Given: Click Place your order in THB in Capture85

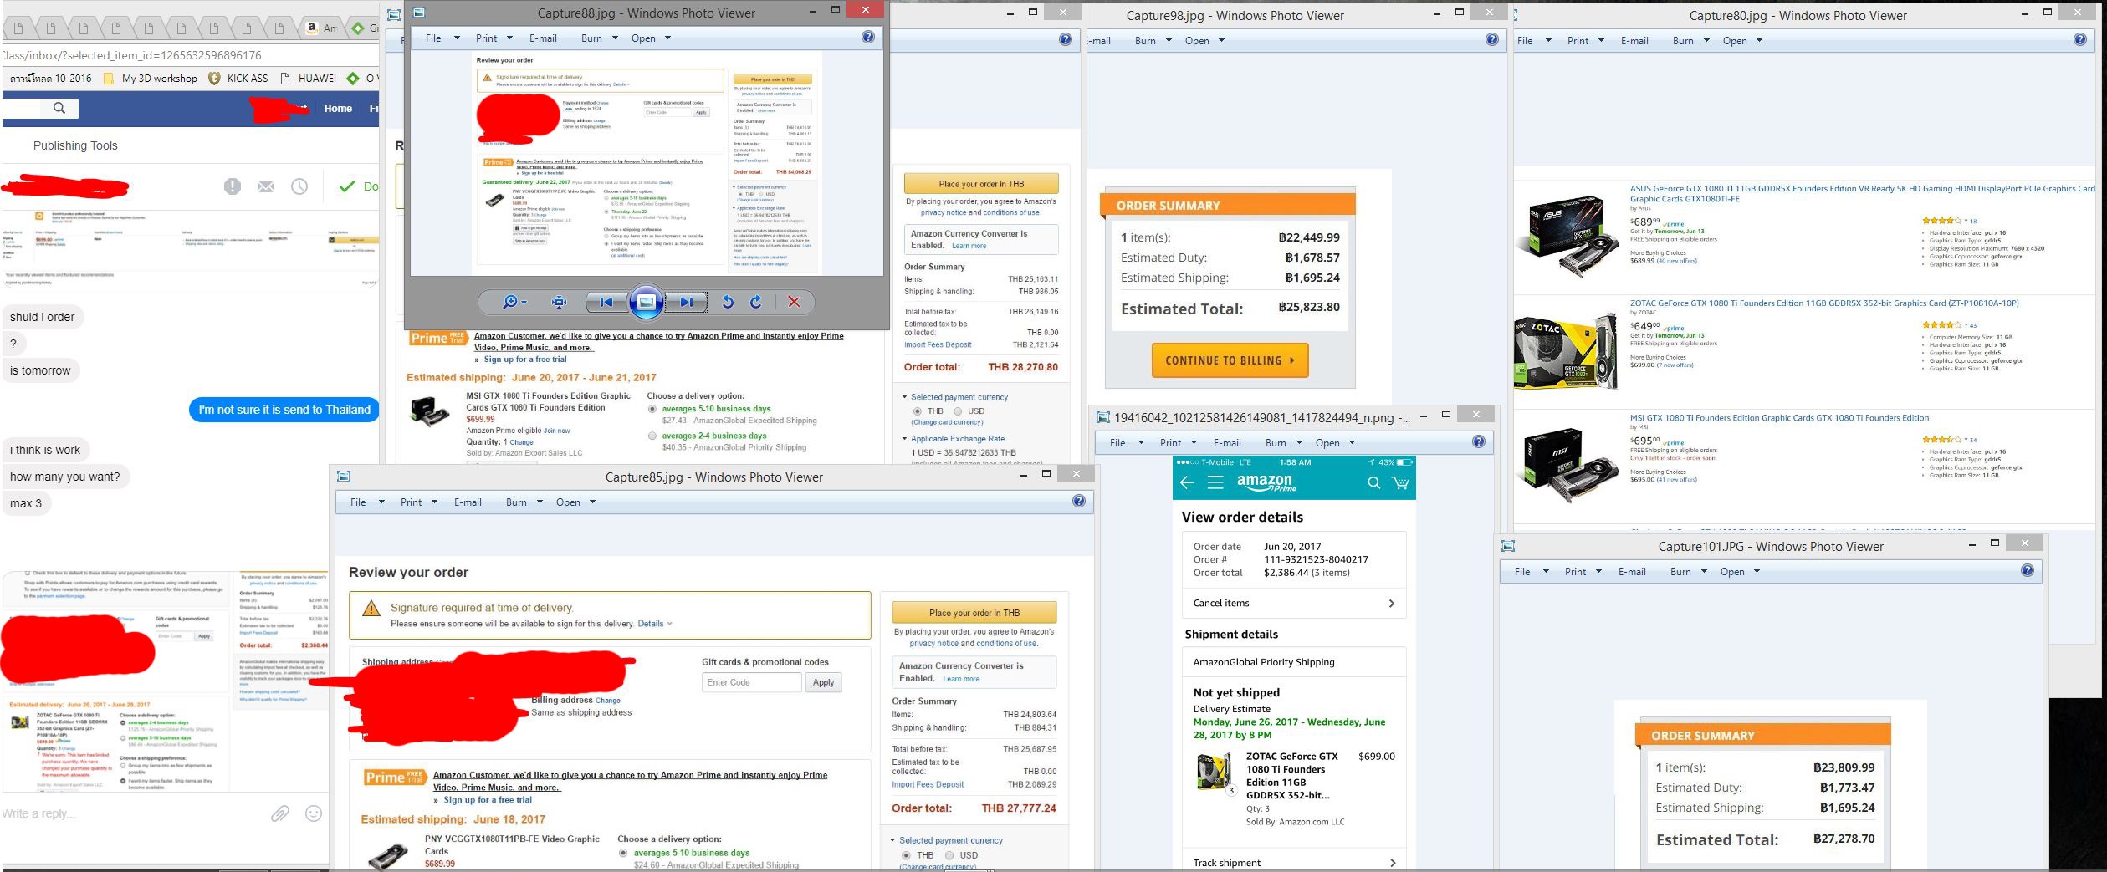Looking at the screenshot, I should 974,612.
